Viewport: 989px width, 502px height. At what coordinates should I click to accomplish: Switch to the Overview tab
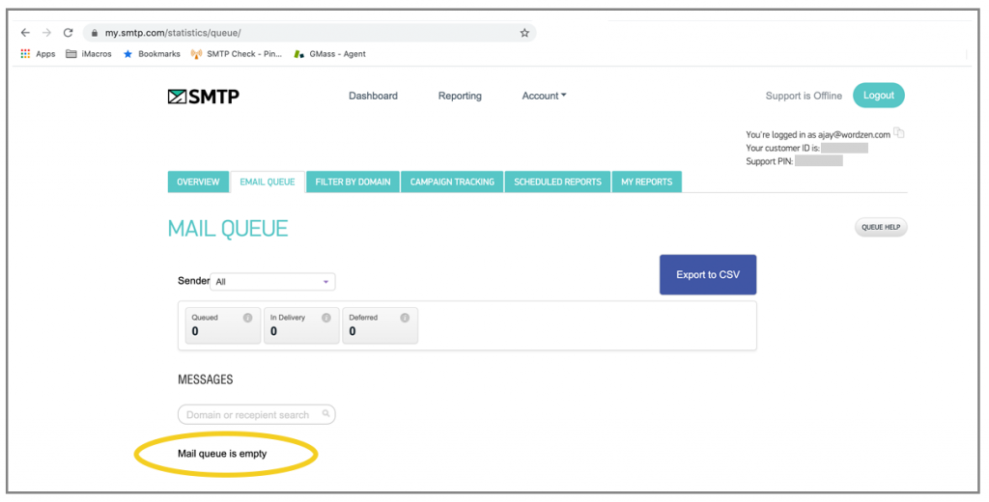click(x=198, y=181)
